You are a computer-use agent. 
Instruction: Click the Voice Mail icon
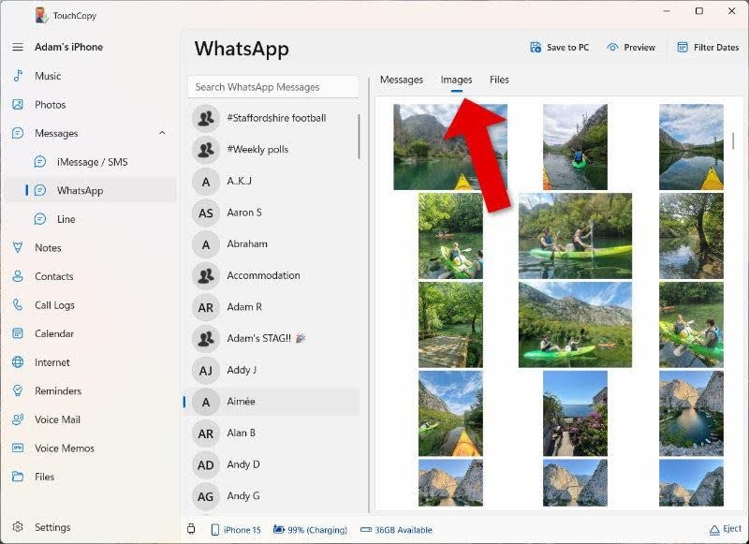(x=18, y=419)
